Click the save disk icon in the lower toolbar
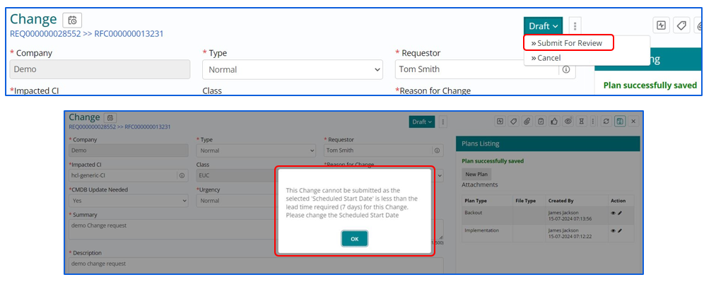704x282 pixels. (620, 122)
